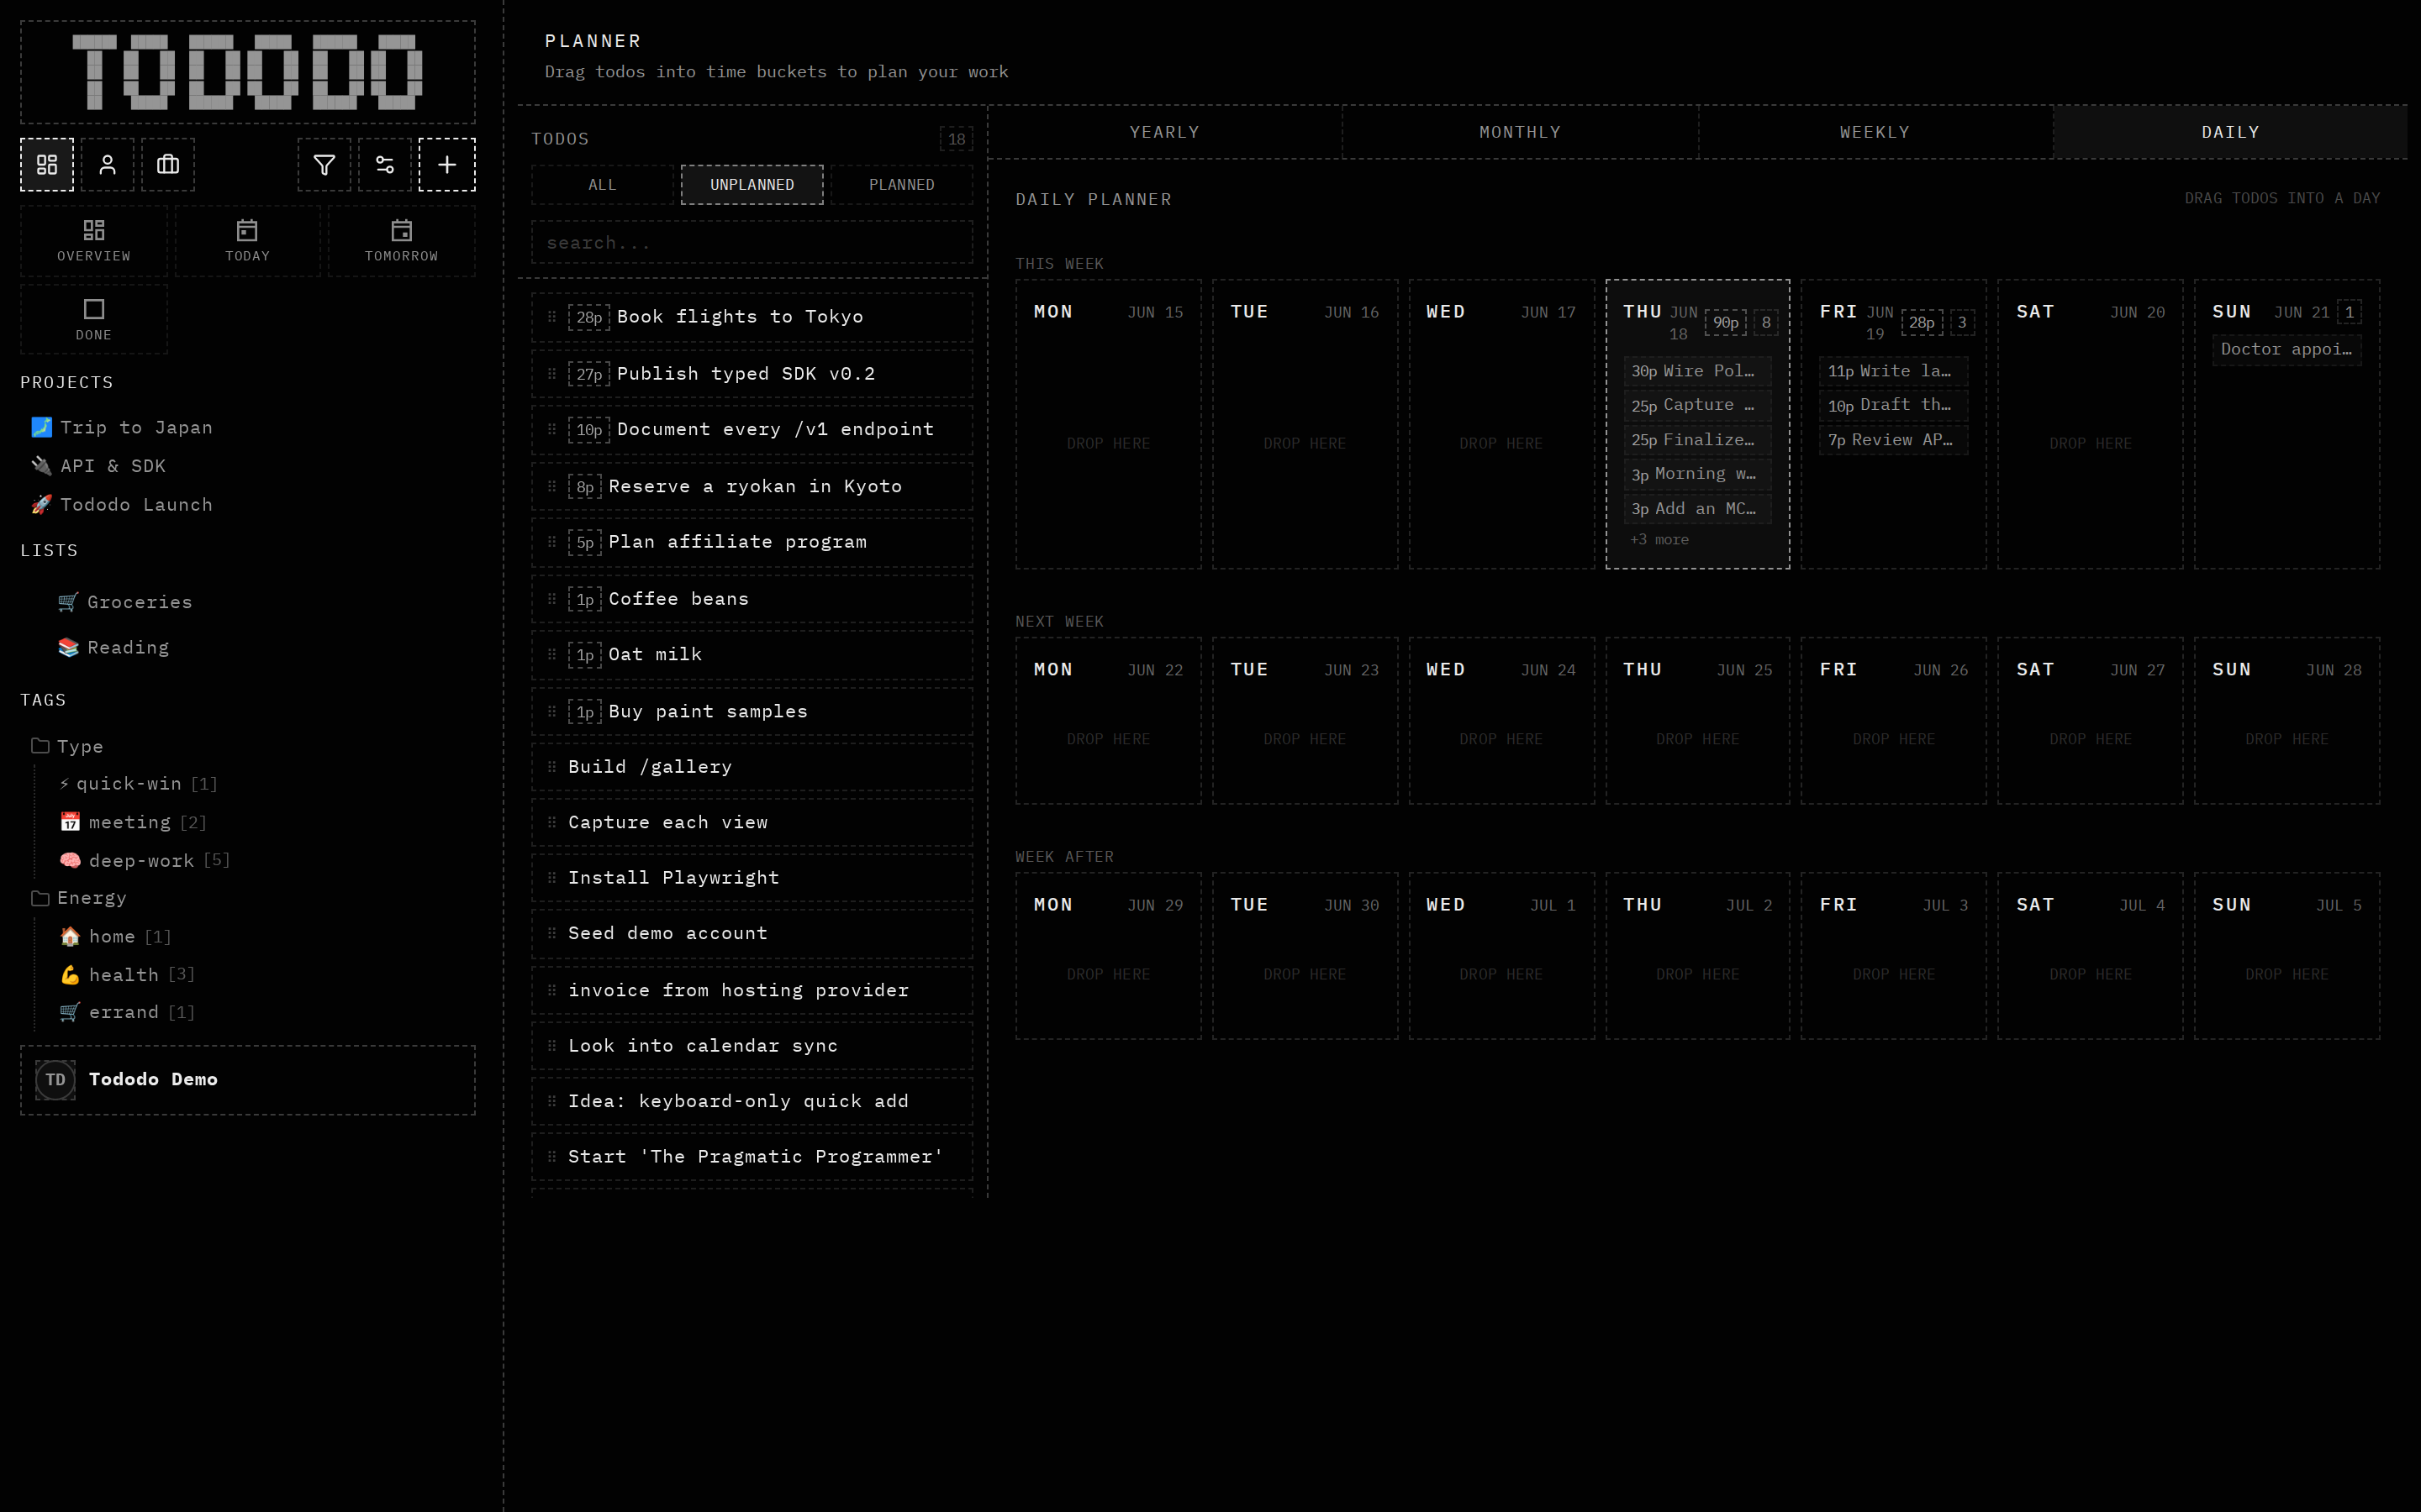
Task: Click drag handle for Publish typed SDK v0.2
Action: click(551, 374)
